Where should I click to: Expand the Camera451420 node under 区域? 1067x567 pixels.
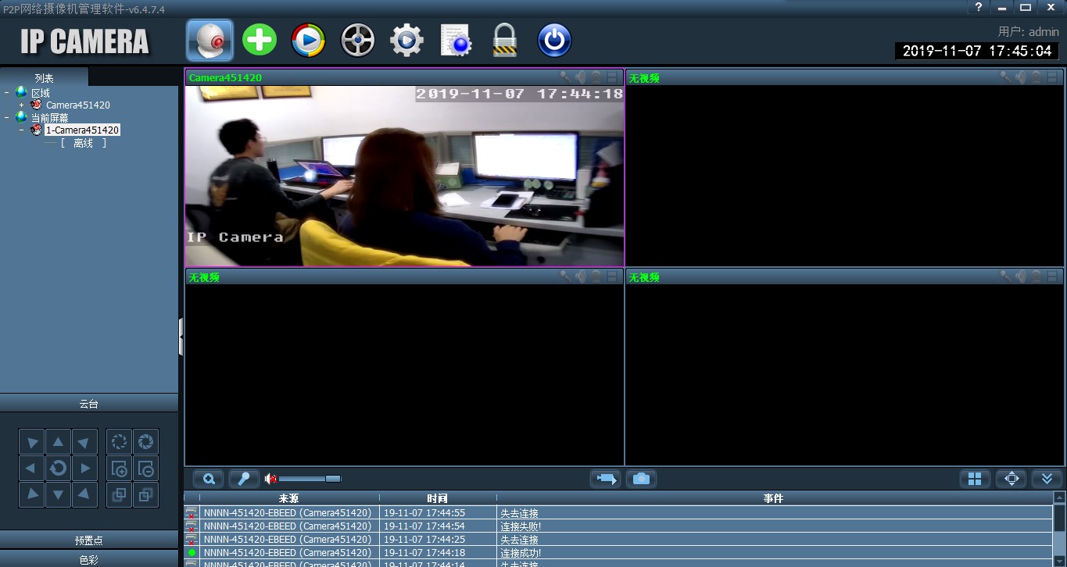tap(22, 105)
